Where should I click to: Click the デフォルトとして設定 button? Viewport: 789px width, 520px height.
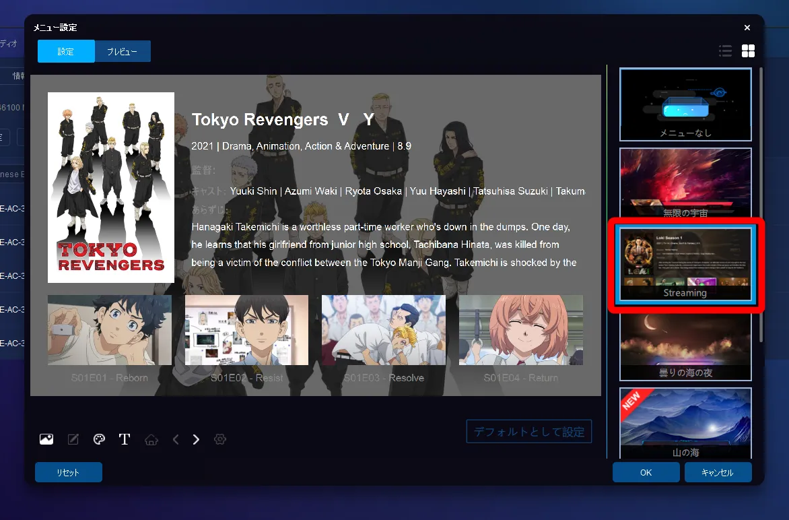tap(529, 431)
